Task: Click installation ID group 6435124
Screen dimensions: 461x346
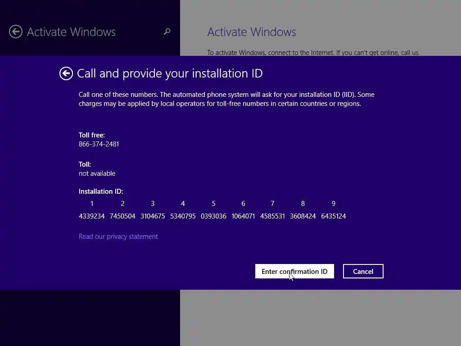Action: (334, 216)
